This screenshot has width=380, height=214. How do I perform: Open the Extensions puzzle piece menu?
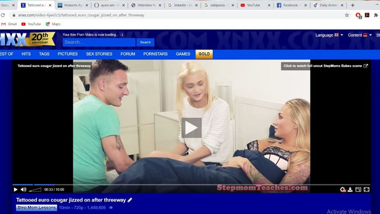pos(376,15)
